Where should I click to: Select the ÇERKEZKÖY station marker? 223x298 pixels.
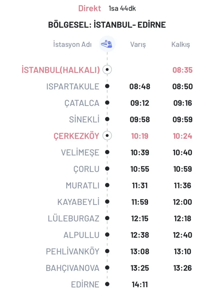pos(107,136)
